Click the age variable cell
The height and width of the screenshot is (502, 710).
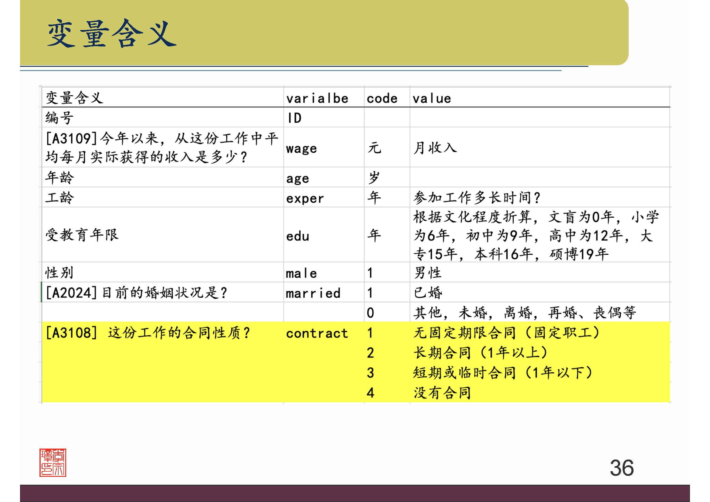click(x=297, y=178)
